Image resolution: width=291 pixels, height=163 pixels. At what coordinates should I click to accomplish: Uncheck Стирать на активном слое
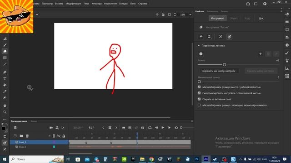click(x=199, y=99)
